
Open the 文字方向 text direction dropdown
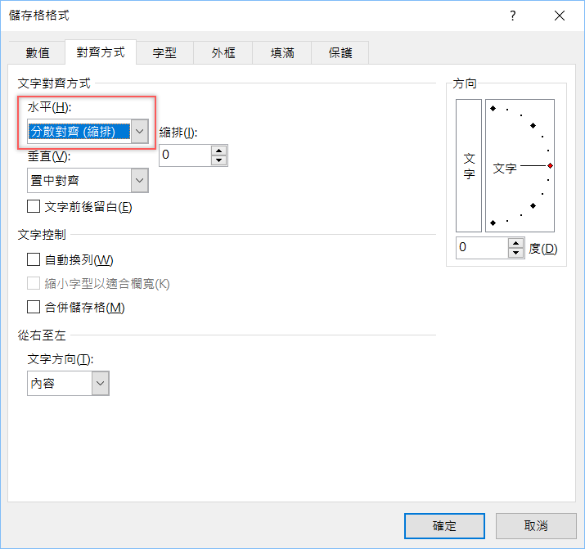(x=100, y=383)
